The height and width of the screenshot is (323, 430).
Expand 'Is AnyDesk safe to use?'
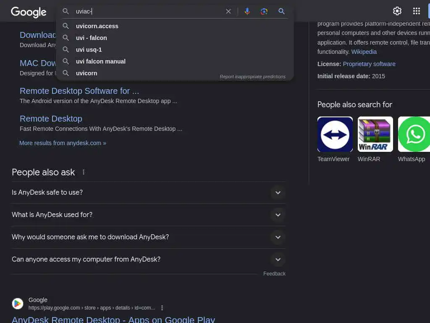[148, 193]
